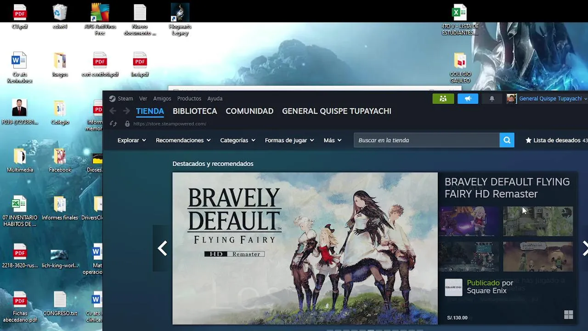
Task: Launch Hogwarts Legacy desktop shortcut
Action: (x=180, y=20)
